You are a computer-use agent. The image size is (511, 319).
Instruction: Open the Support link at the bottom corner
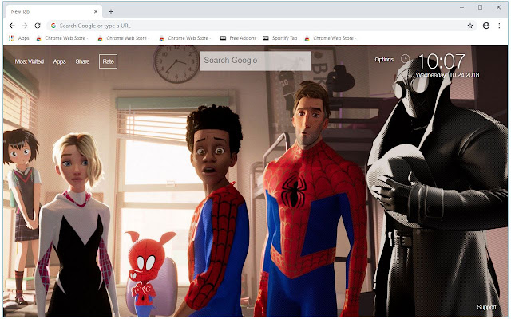click(x=486, y=307)
